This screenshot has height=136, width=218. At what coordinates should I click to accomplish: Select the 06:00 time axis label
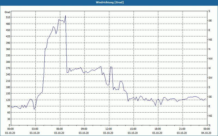(x=60, y=129)
